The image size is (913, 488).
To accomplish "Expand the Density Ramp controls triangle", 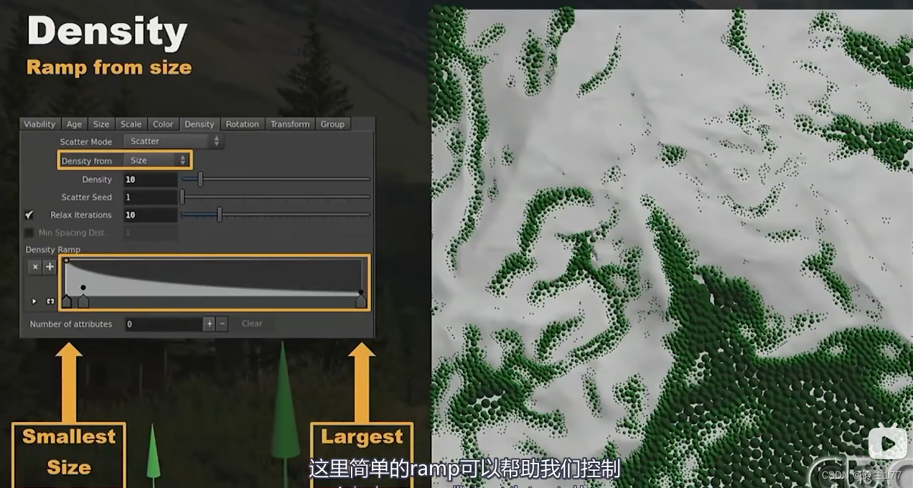I will click(34, 301).
